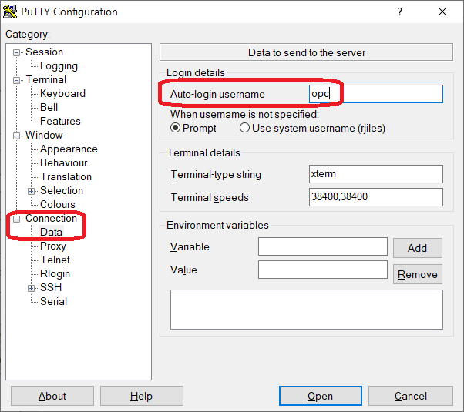Open the Window category
The image size is (464, 412).
click(44, 136)
